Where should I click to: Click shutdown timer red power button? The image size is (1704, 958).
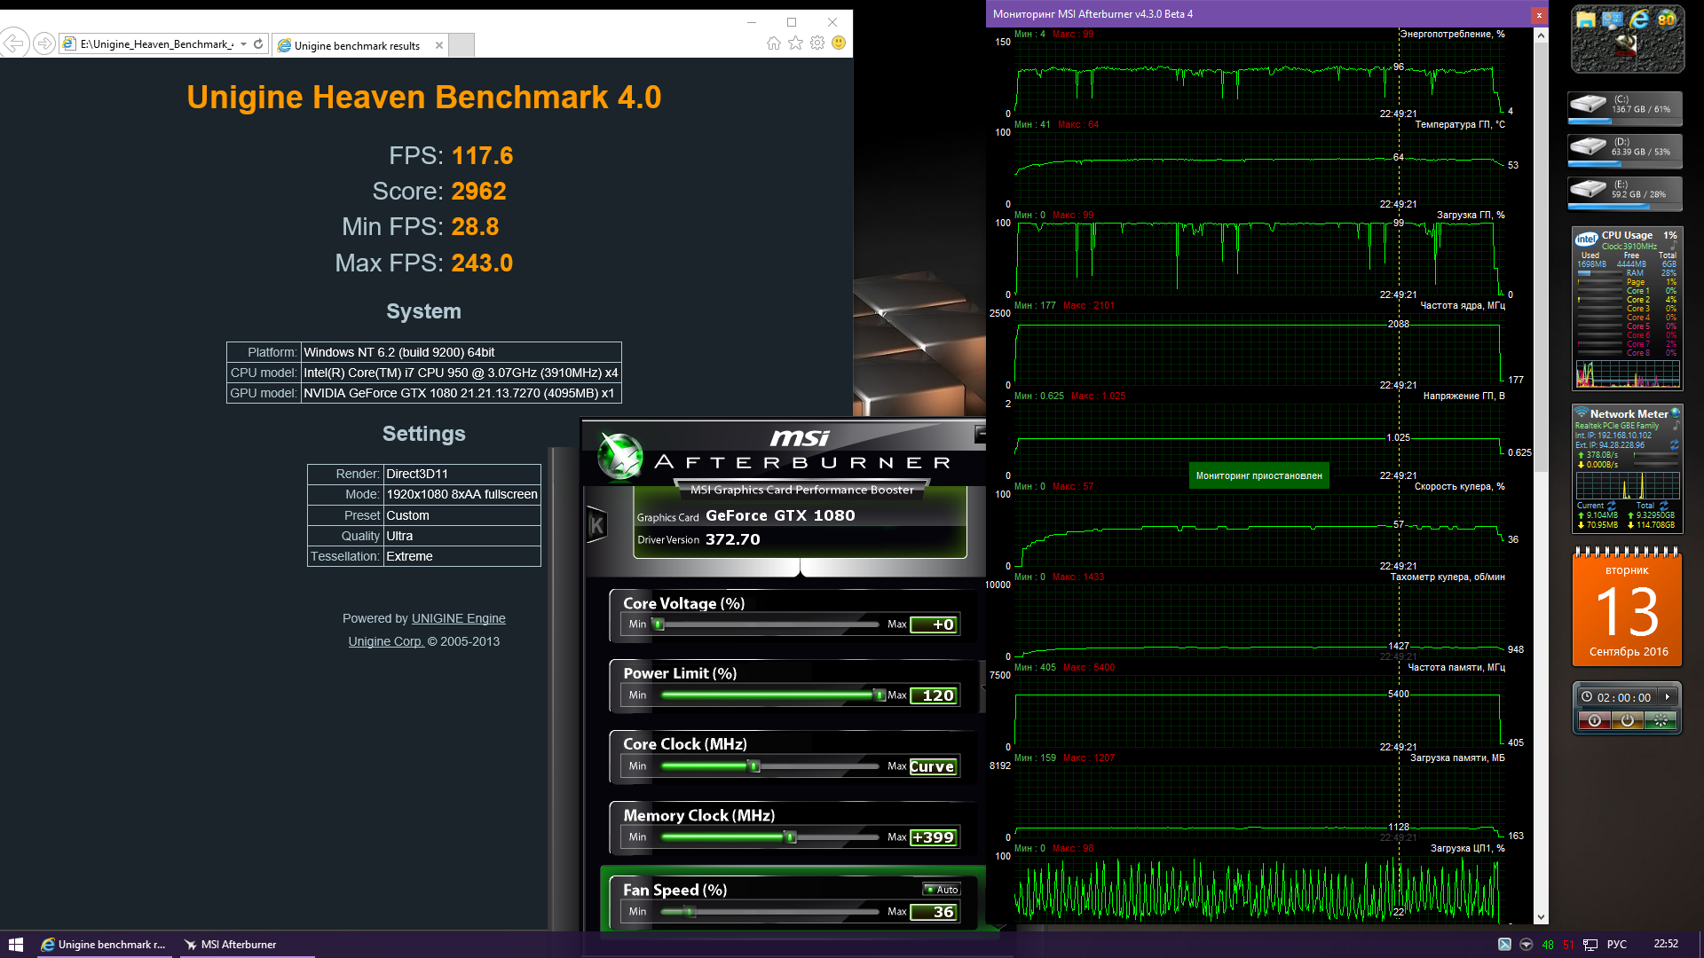[1594, 721]
